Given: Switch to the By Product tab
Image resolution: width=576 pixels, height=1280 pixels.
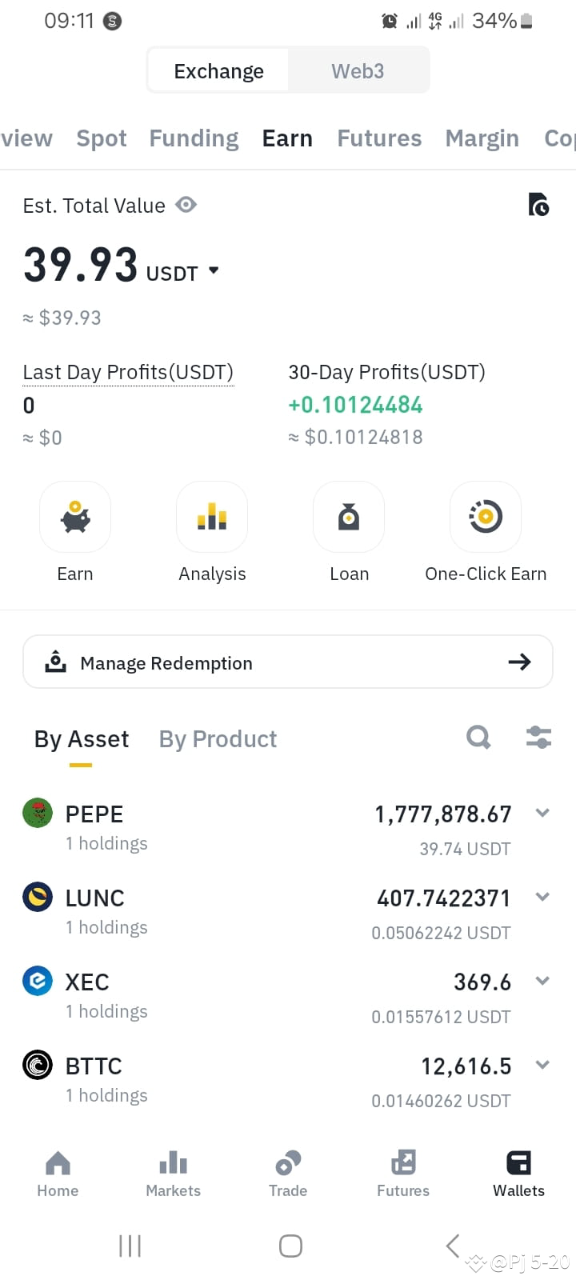Looking at the screenshot, I should [x=218, y=738].
